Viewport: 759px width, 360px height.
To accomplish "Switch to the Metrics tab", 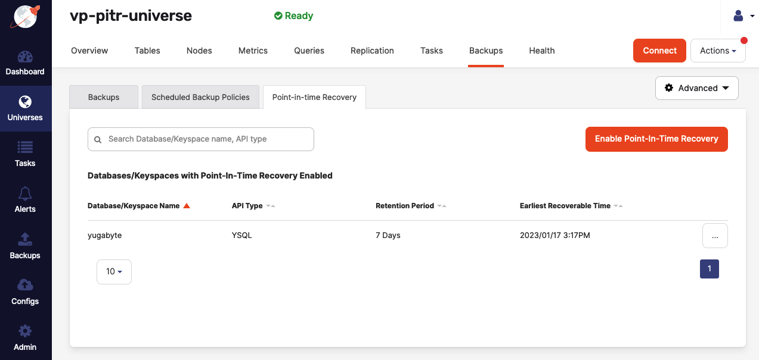I will [x=253, y=51].
